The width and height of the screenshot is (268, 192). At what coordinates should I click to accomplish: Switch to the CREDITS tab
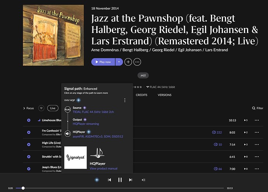[141, 95]
